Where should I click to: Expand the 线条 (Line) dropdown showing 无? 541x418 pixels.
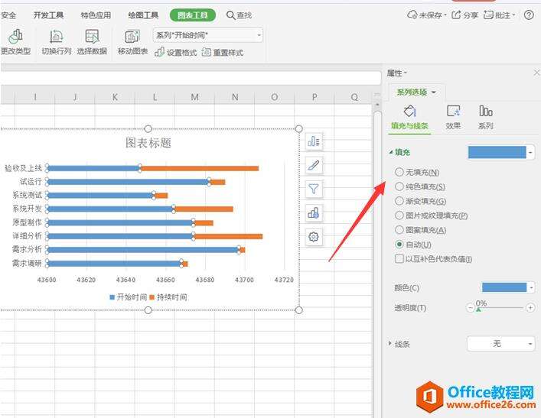[500, 344]
